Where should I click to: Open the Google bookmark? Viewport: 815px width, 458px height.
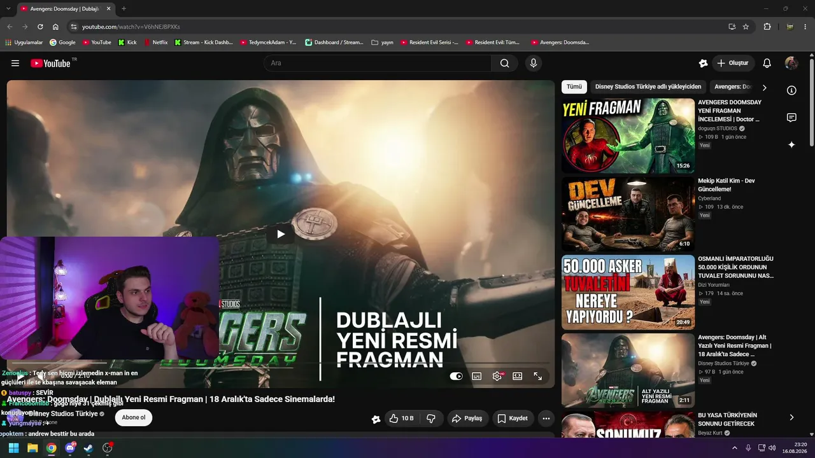click(62, 43)
